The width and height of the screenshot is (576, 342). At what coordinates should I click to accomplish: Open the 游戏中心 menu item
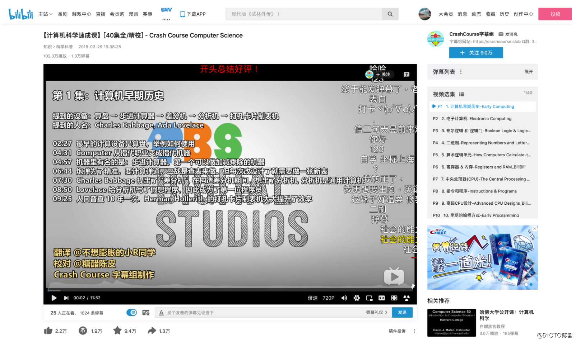82,14
